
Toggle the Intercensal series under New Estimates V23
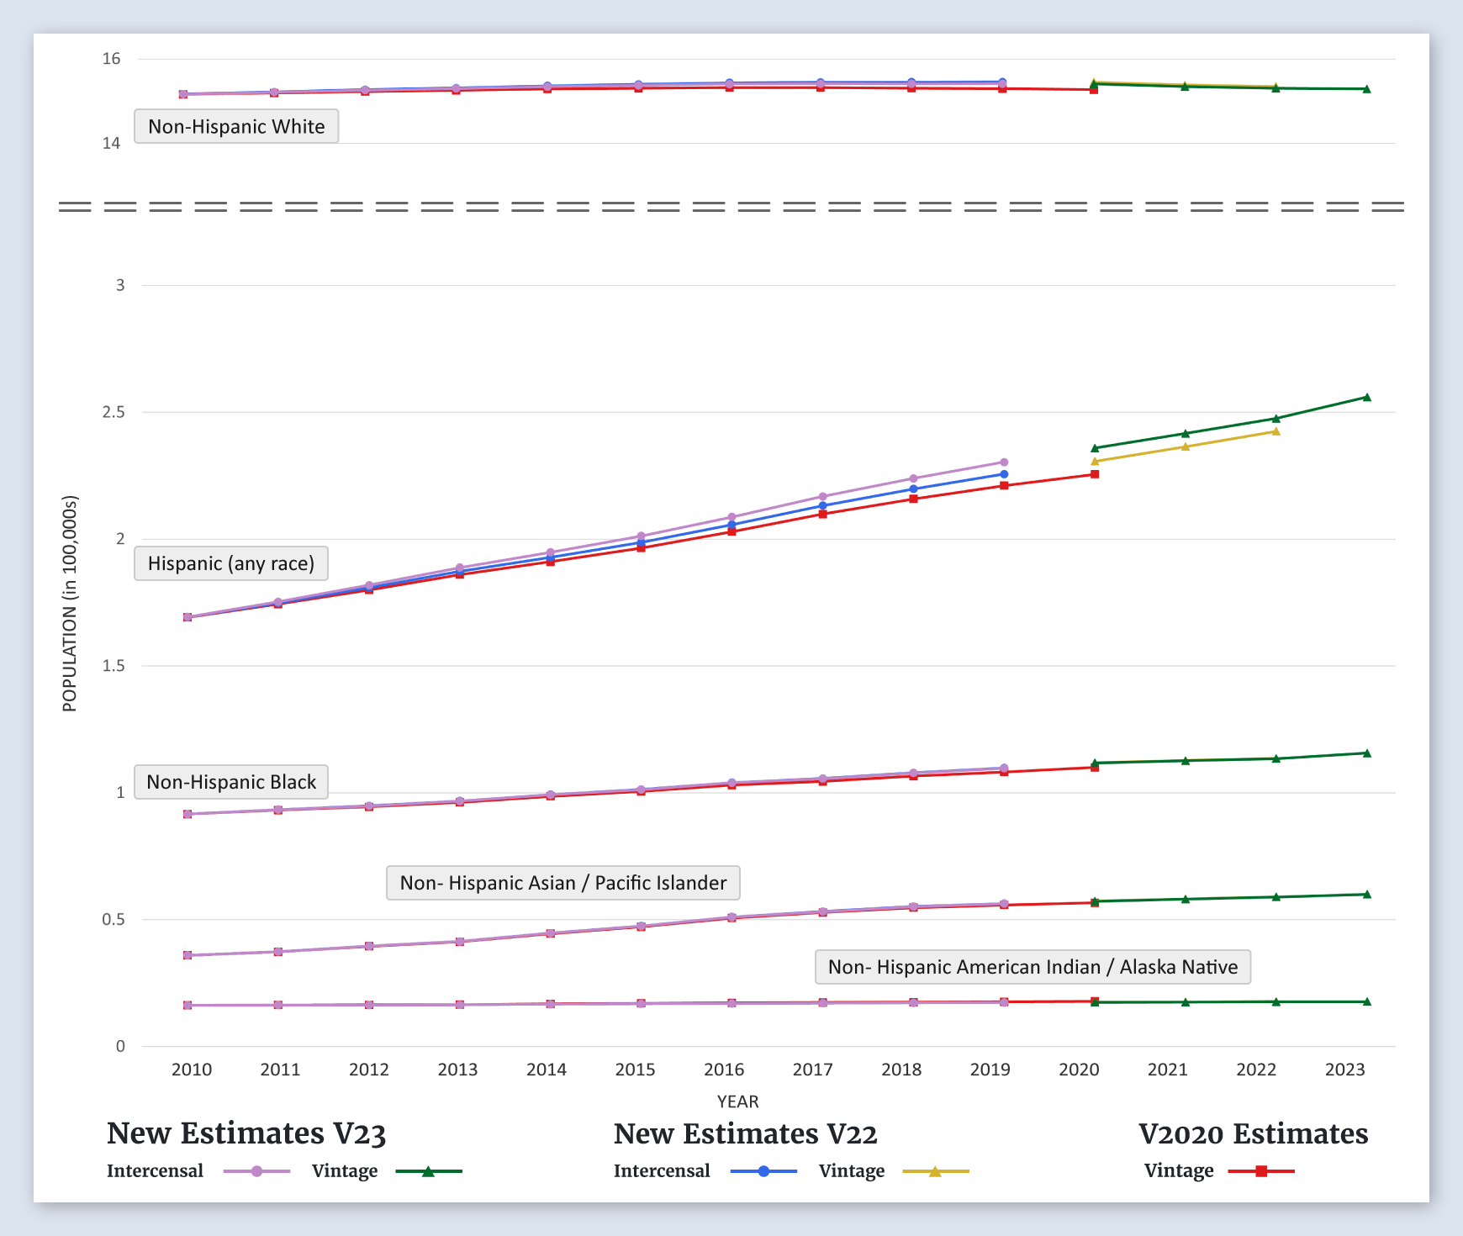156,1171
